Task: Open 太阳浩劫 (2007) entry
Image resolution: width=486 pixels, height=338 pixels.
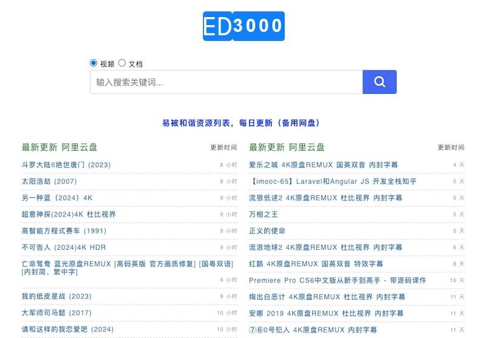Action: [49, 181]
